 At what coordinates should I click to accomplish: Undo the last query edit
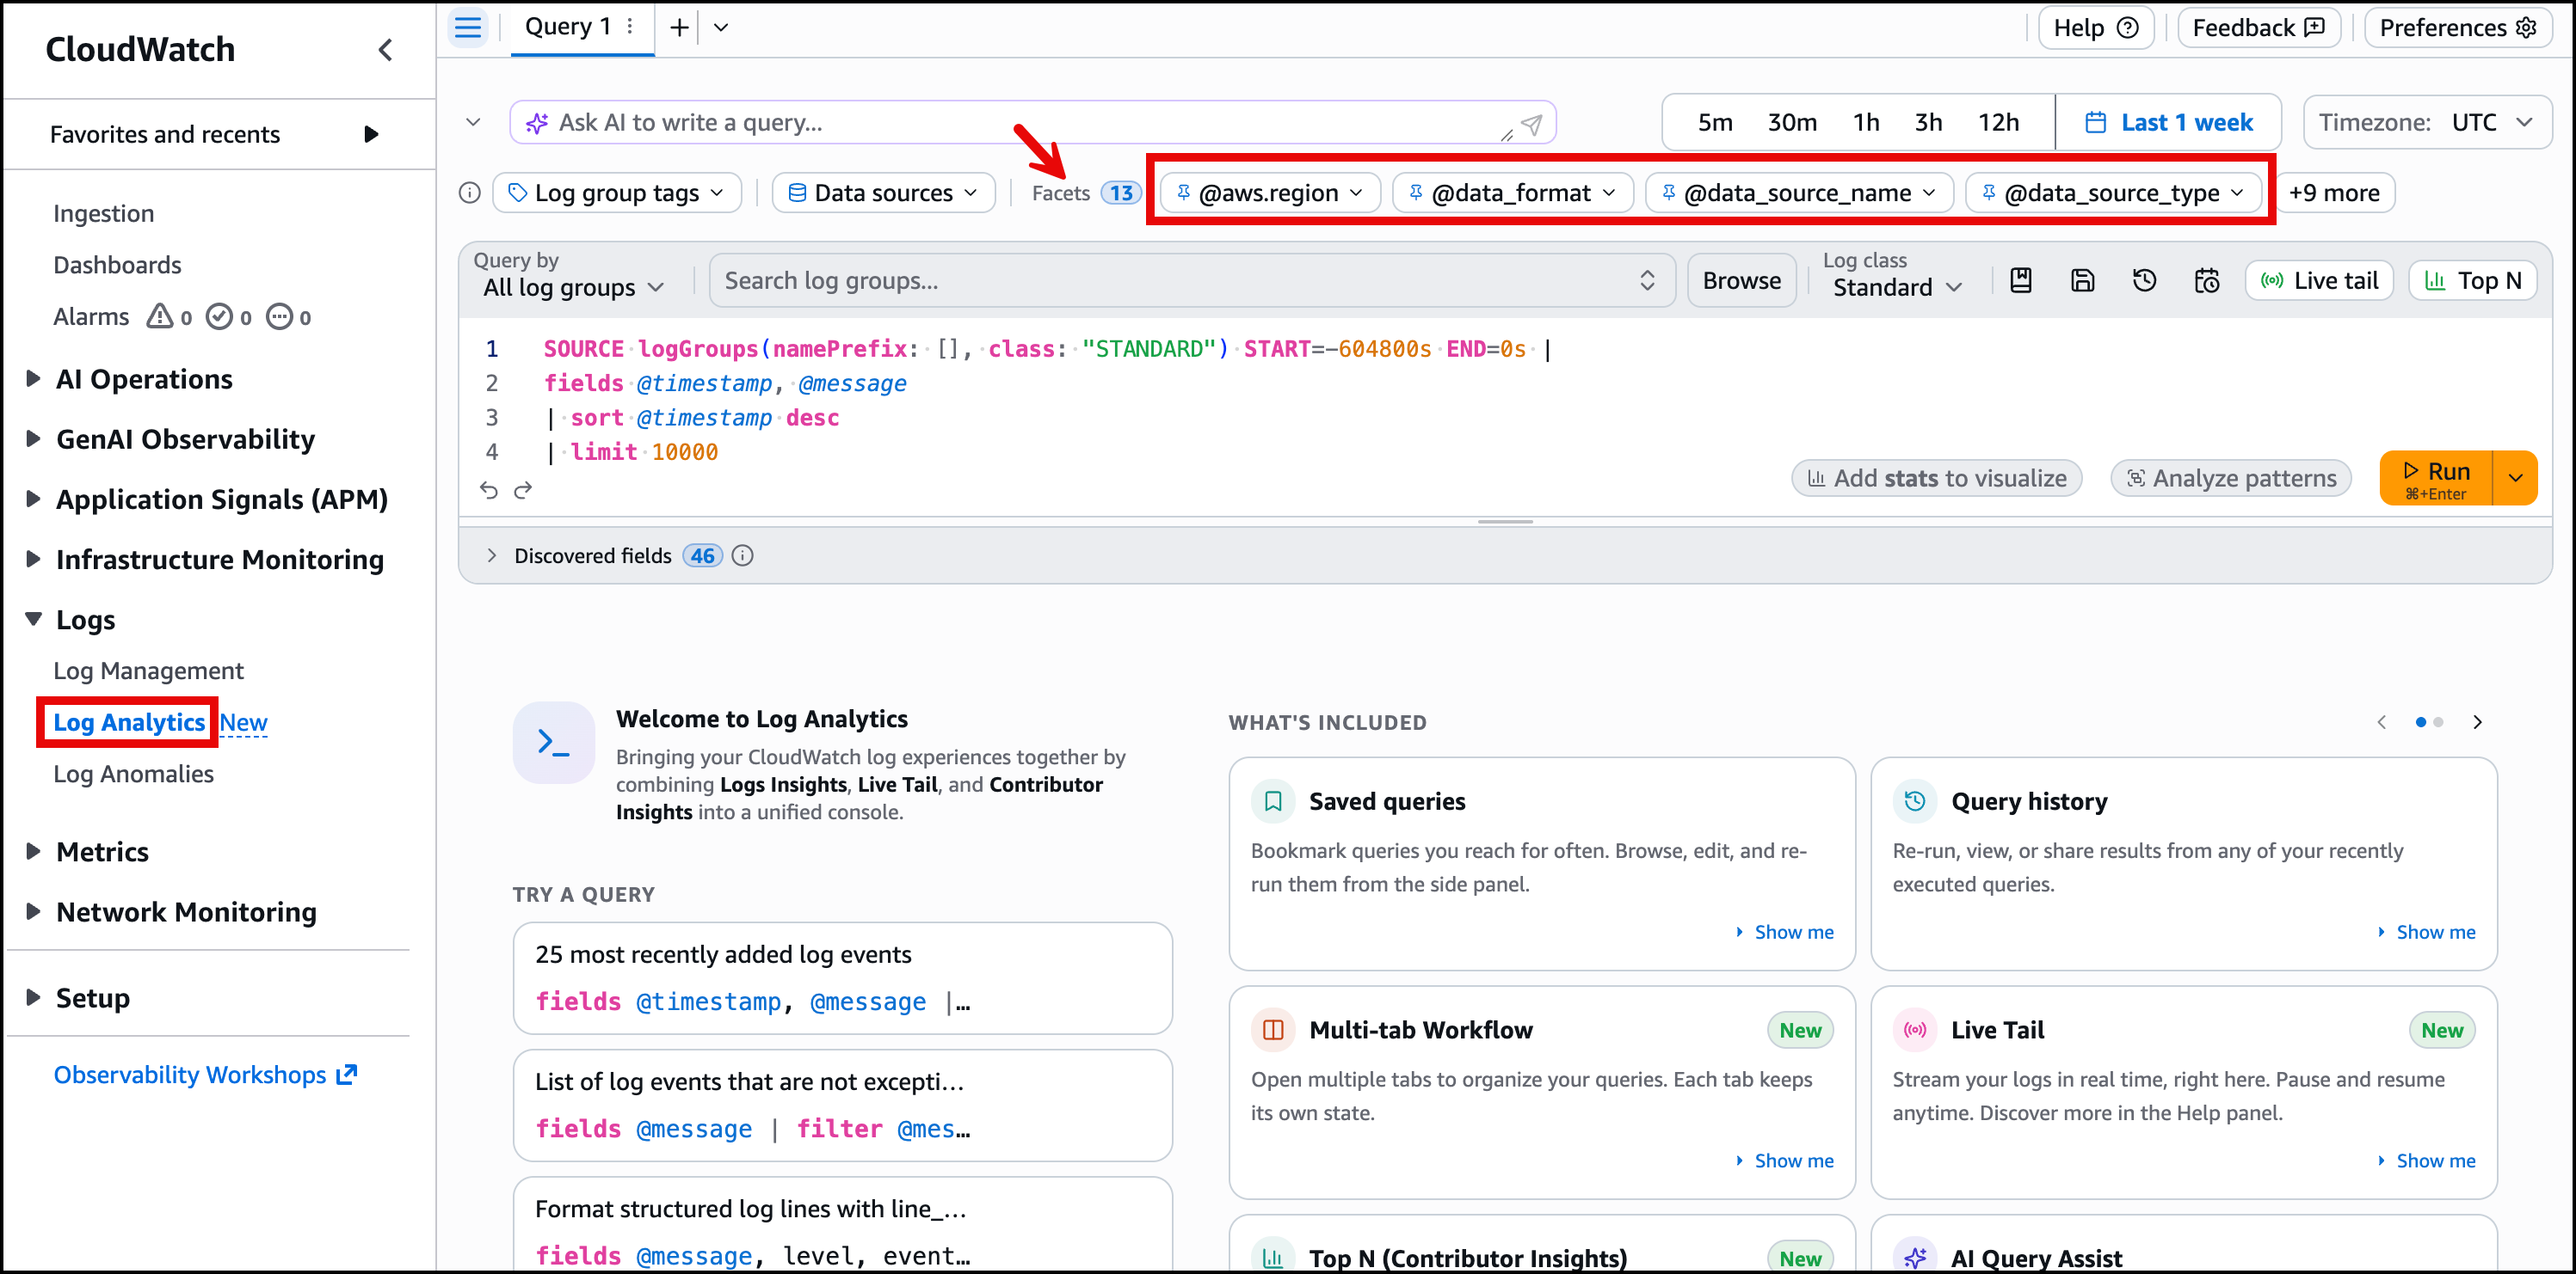[488, 490]
